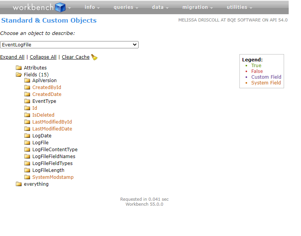Expand the CreatedById field label

(x=47, y=87)
